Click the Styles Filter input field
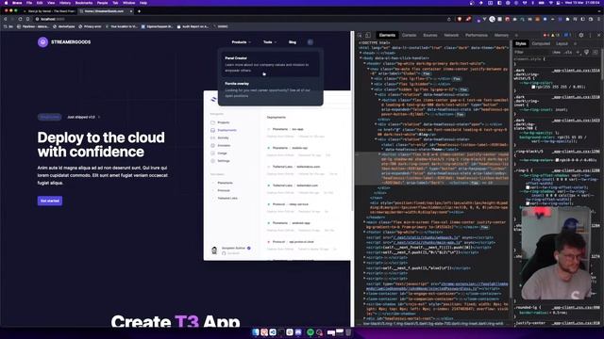This screenshot has height=339, width=604. point(532,52)
